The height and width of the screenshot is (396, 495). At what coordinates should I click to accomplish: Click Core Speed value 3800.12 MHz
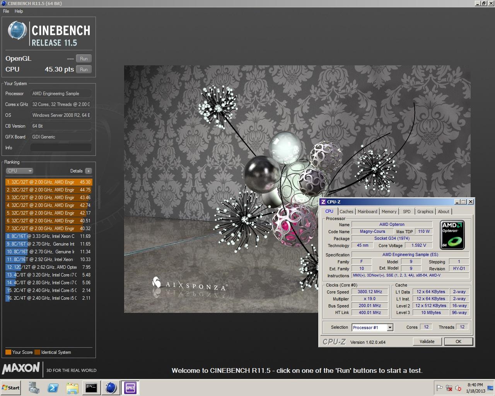click(x=370, y=292)
